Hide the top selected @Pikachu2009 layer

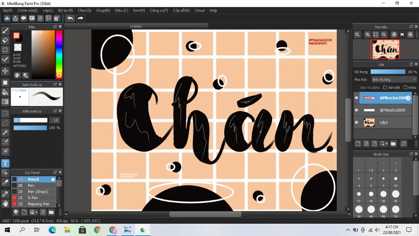(356, 98)
